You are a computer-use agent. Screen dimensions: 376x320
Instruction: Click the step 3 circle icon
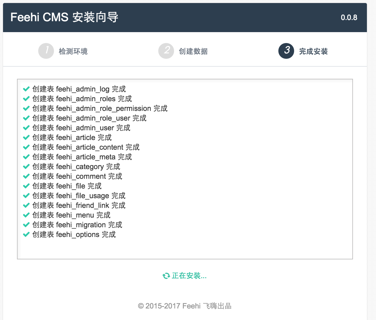click(286, 51)
